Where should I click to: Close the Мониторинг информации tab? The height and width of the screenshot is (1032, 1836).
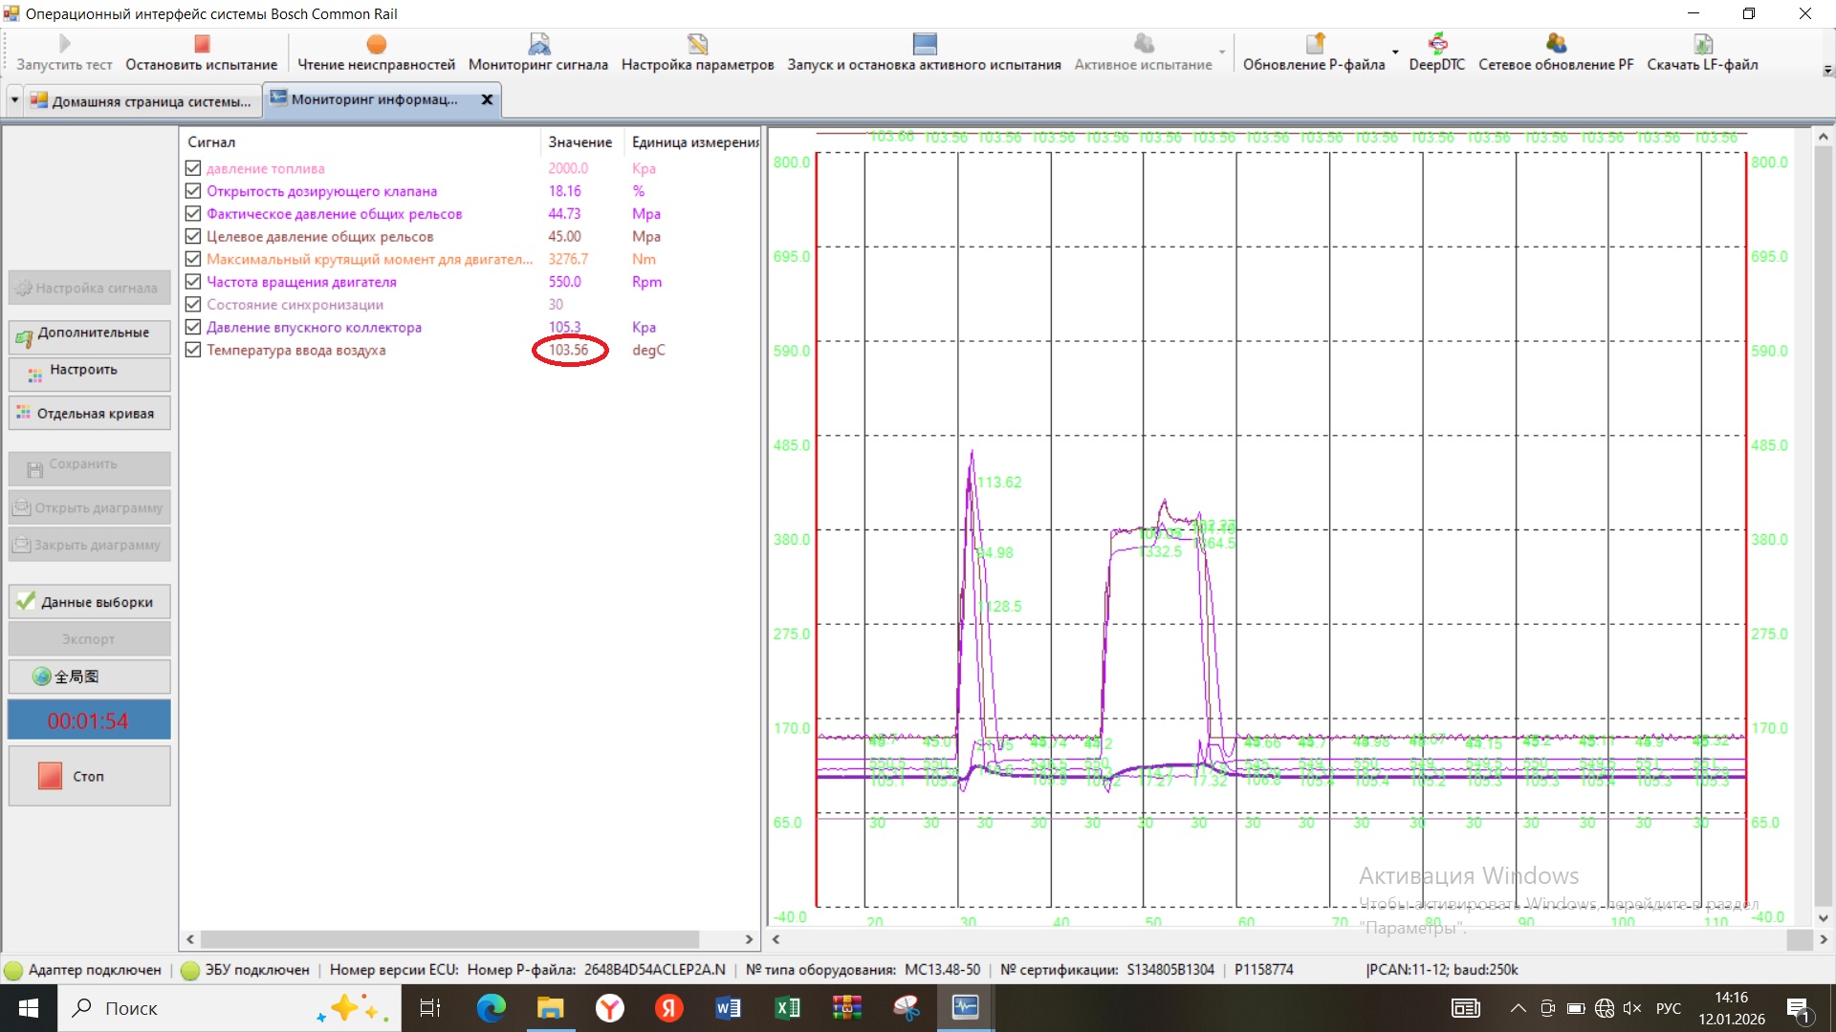pos(487,99)
